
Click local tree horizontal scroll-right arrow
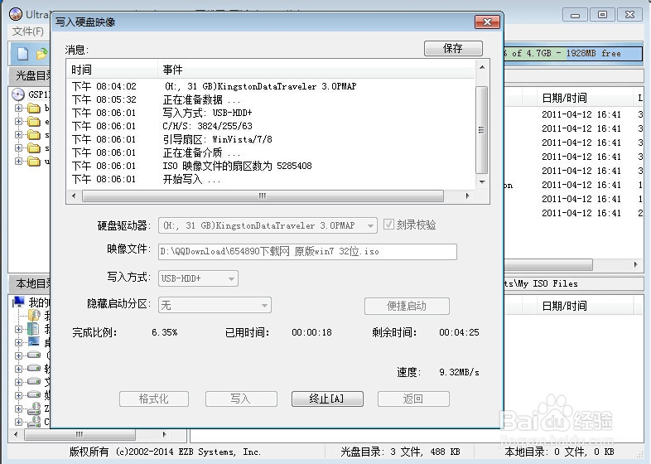(165, 434)
